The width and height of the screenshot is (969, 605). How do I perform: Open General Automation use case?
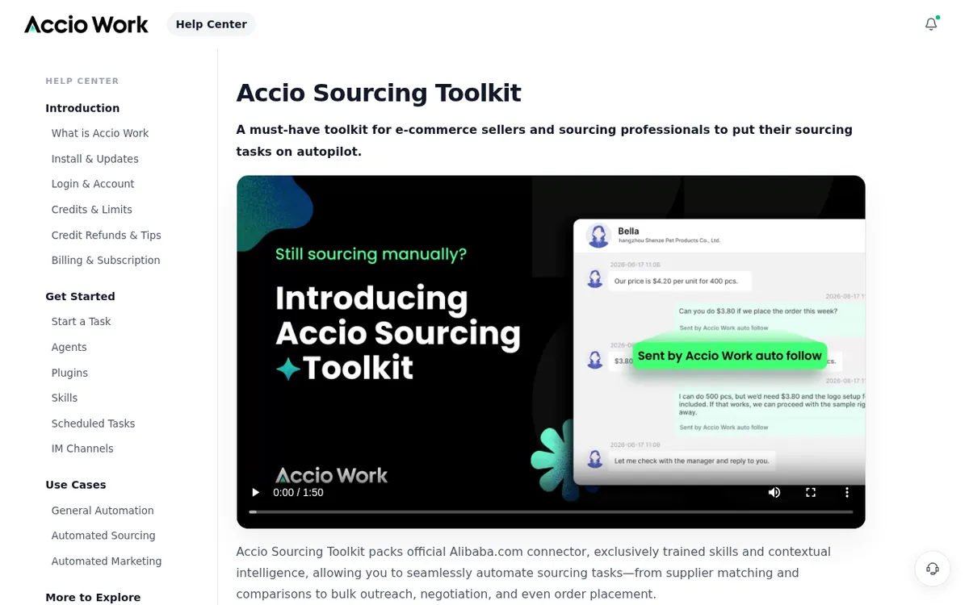(x=103, y=511)
